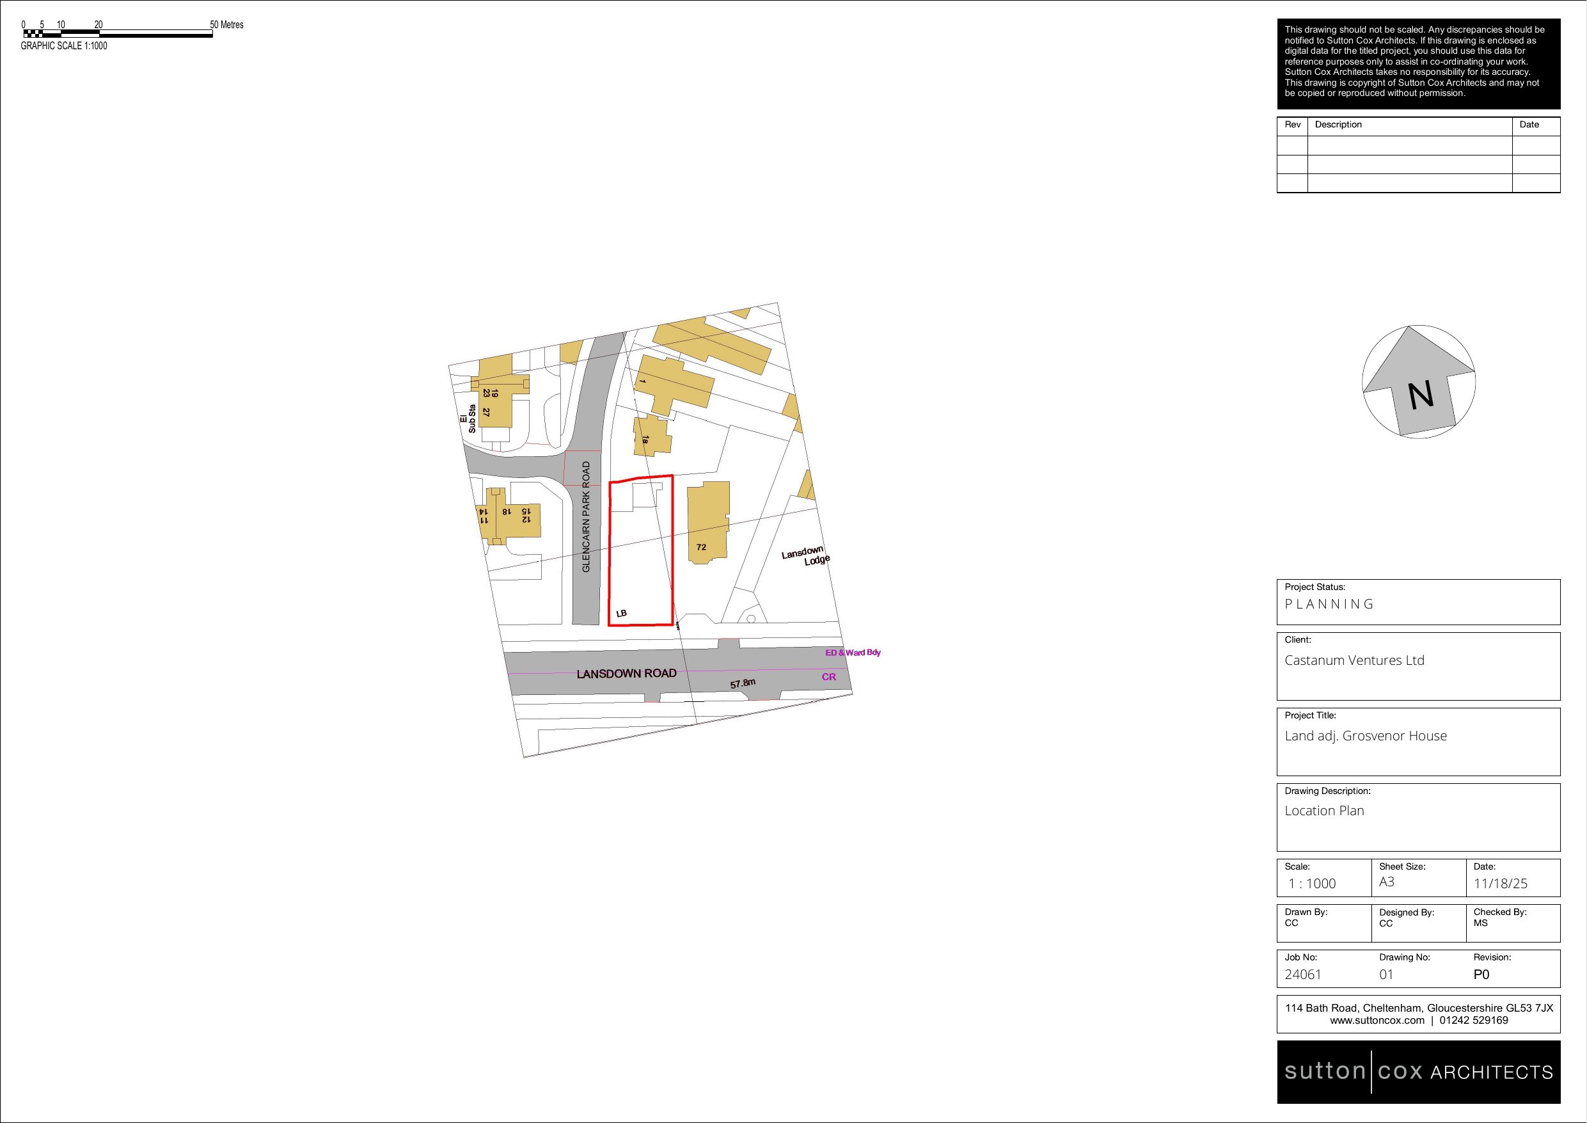Click the north arrow compass symbol
The width and height of the screenshot is (1587, 1123).
1418,382
